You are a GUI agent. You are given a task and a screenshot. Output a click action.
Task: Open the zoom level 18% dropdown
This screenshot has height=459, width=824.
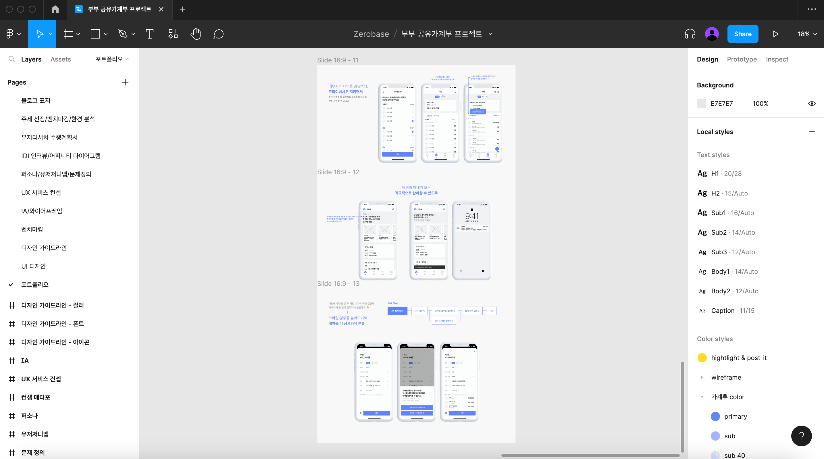pos(807,34)
